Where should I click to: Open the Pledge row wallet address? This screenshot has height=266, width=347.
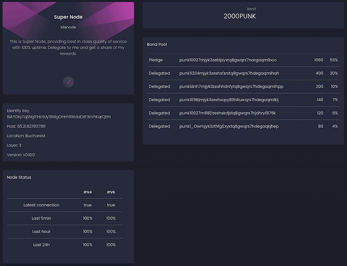228,60
